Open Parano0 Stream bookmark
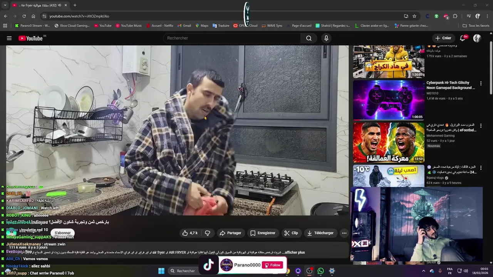 point(32,26)
